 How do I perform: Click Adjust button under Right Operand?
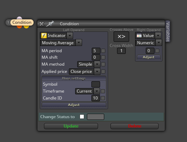149,57
